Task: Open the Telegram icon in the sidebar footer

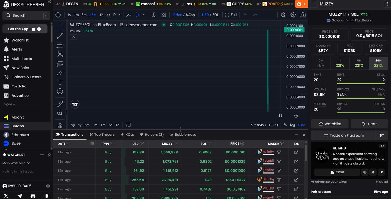Action: [20, 196]
